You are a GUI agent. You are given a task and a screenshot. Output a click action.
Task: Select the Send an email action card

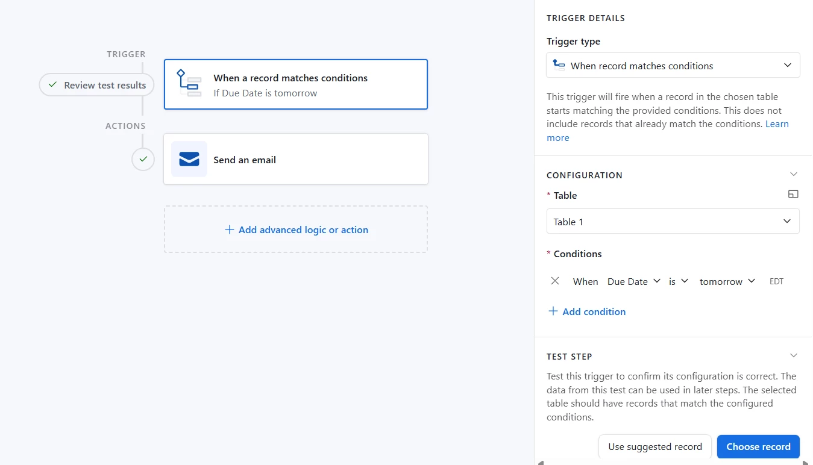coord(296,159)
